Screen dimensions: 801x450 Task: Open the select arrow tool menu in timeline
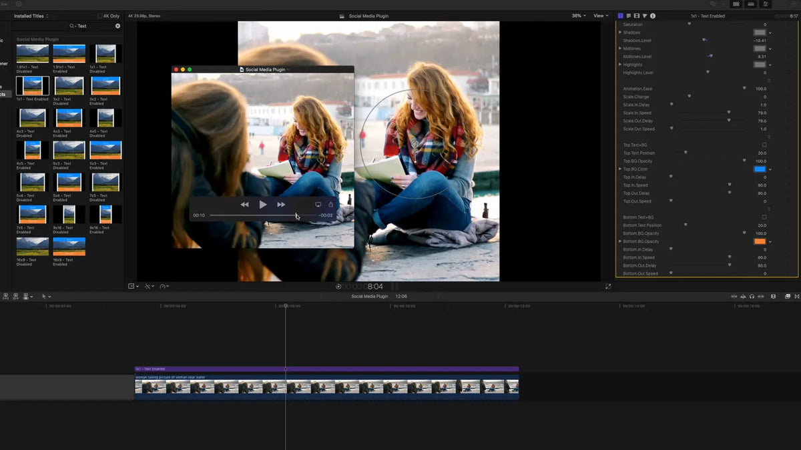click(46, 296)
